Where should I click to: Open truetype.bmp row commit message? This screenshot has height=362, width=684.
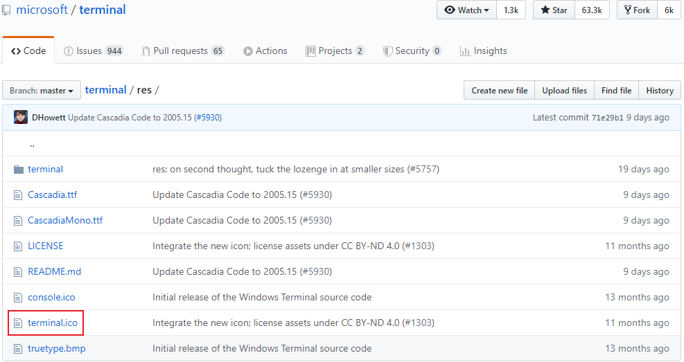coord(262,348)
